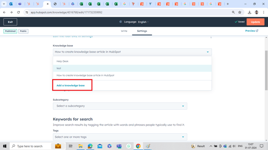Open Task View on the taskbar
268x150 pixels.
[x=71, y=146]
